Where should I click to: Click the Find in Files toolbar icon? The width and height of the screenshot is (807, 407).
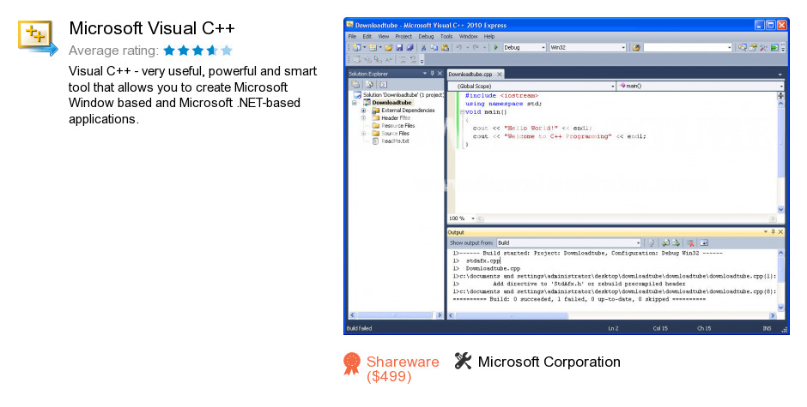[x=637, y=47]
